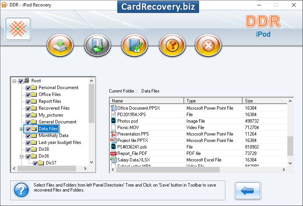This screenshot has width=303, height=206.
Task: Click folder tree scroll up arrow
Action: coord(92,81)
